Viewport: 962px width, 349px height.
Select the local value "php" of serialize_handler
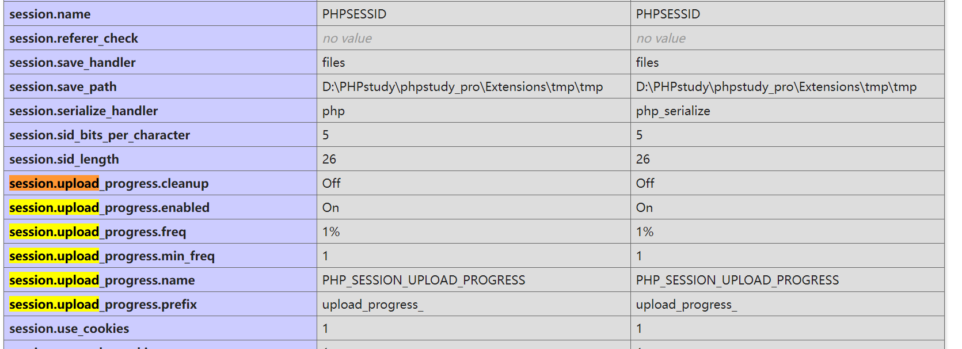point(334,111)
